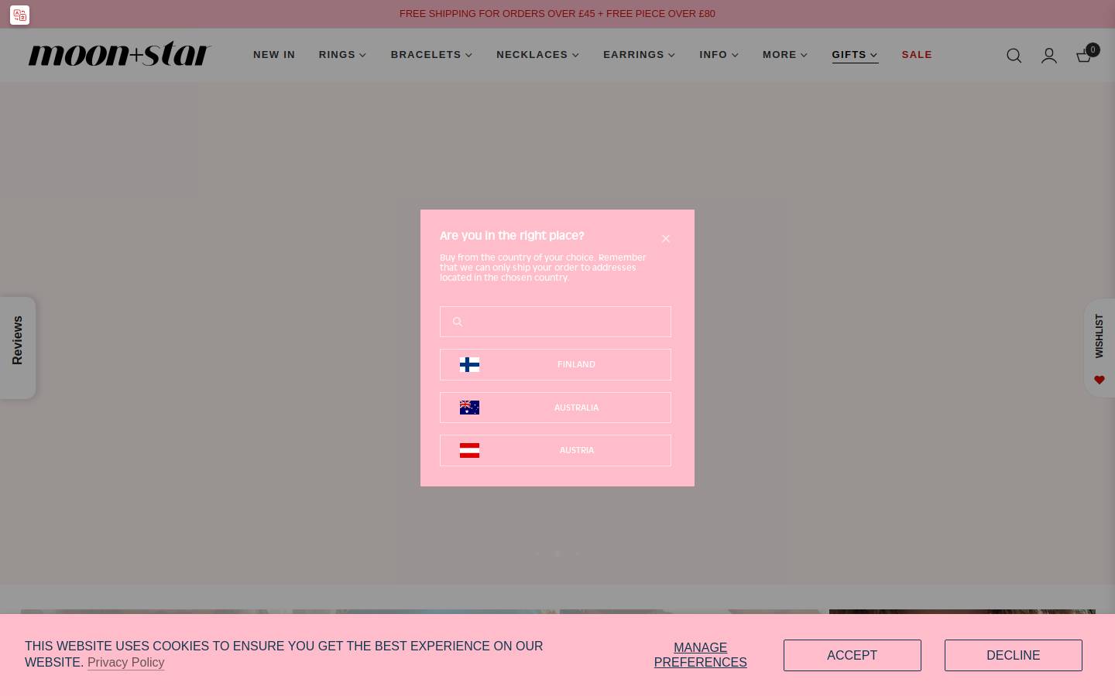Expand the Info menu
The image size is (1115, 696).
pos(719,55)
